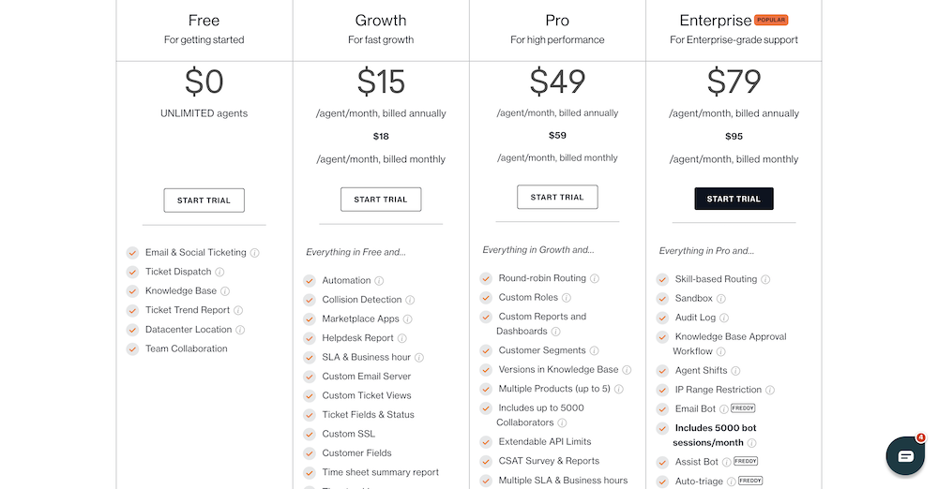Click the POPULAR badge next to Enterprise
The width and height of the screenshot is (938, 489).
point(771,20)
